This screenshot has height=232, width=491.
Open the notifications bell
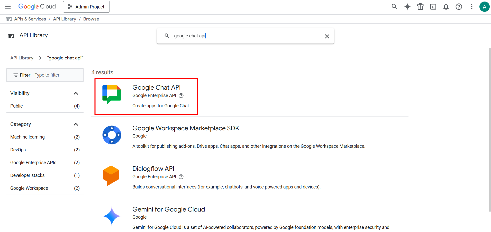coord(446,7)
